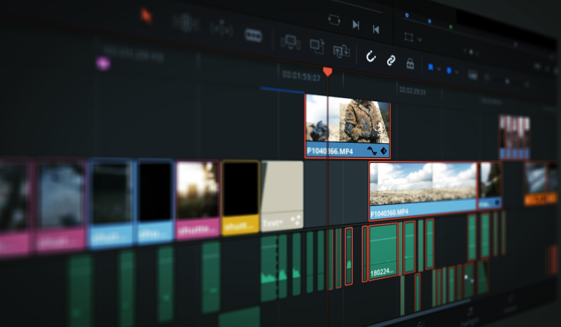Click the curve icon on P1040366.MP4 clip

tap(371, 151)
